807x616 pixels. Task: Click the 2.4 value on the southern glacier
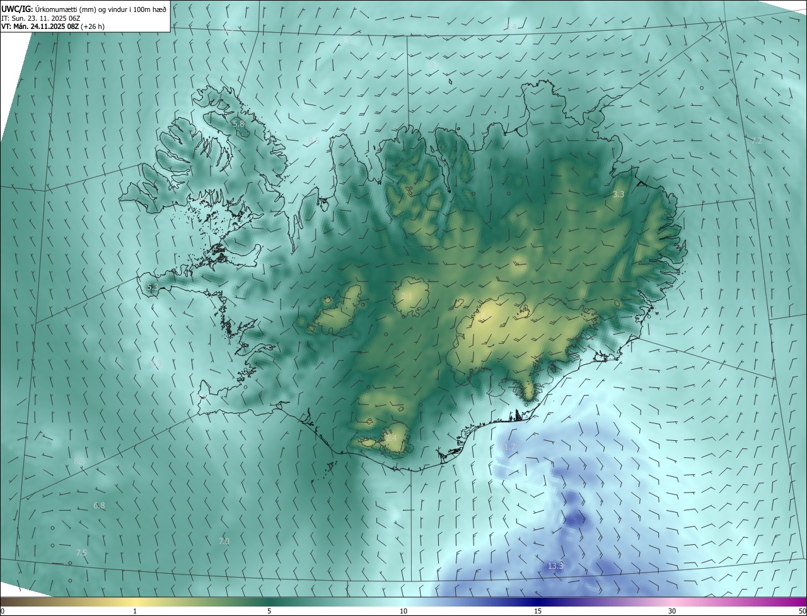pos(391,438)
